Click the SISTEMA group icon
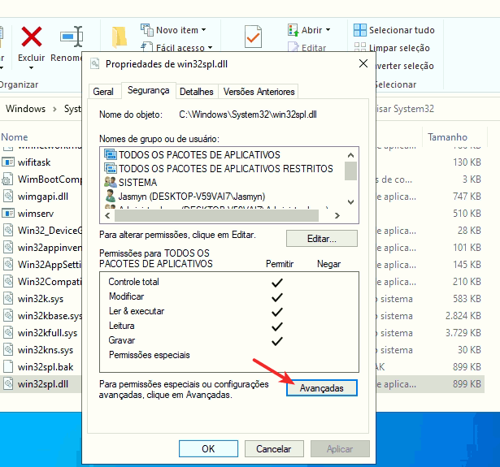Viewport: 500px width, 467px height. click(x=111, y=182)
